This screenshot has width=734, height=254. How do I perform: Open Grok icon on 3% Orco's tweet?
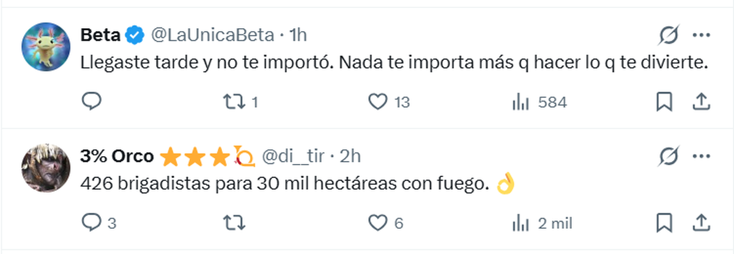click(669, 157)
